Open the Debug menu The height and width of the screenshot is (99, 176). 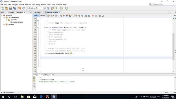pos(38,4)
